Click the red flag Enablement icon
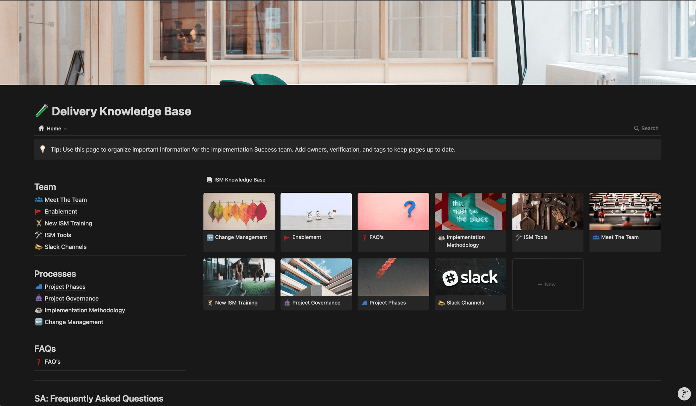 38,212
